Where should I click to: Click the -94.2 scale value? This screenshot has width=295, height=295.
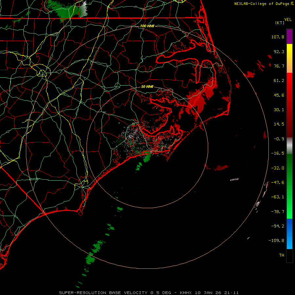point(278,226)
